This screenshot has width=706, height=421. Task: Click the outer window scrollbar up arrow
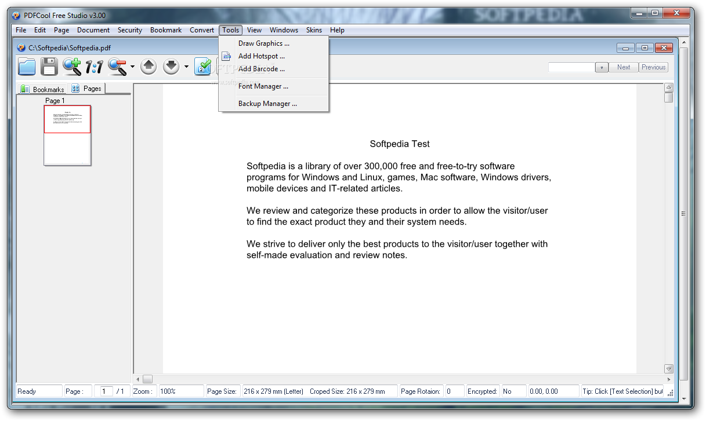tap(683, 43)
